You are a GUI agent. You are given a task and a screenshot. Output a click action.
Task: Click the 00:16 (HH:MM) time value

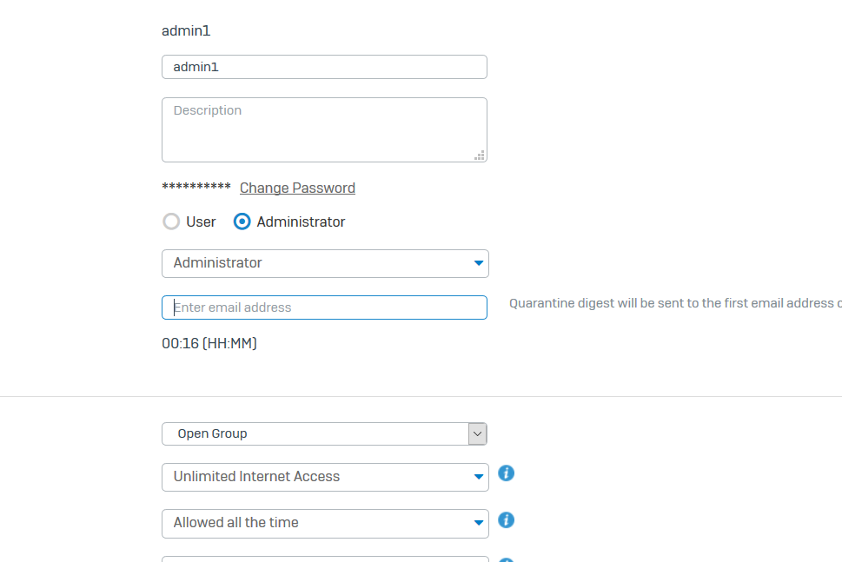click(209, 343)
